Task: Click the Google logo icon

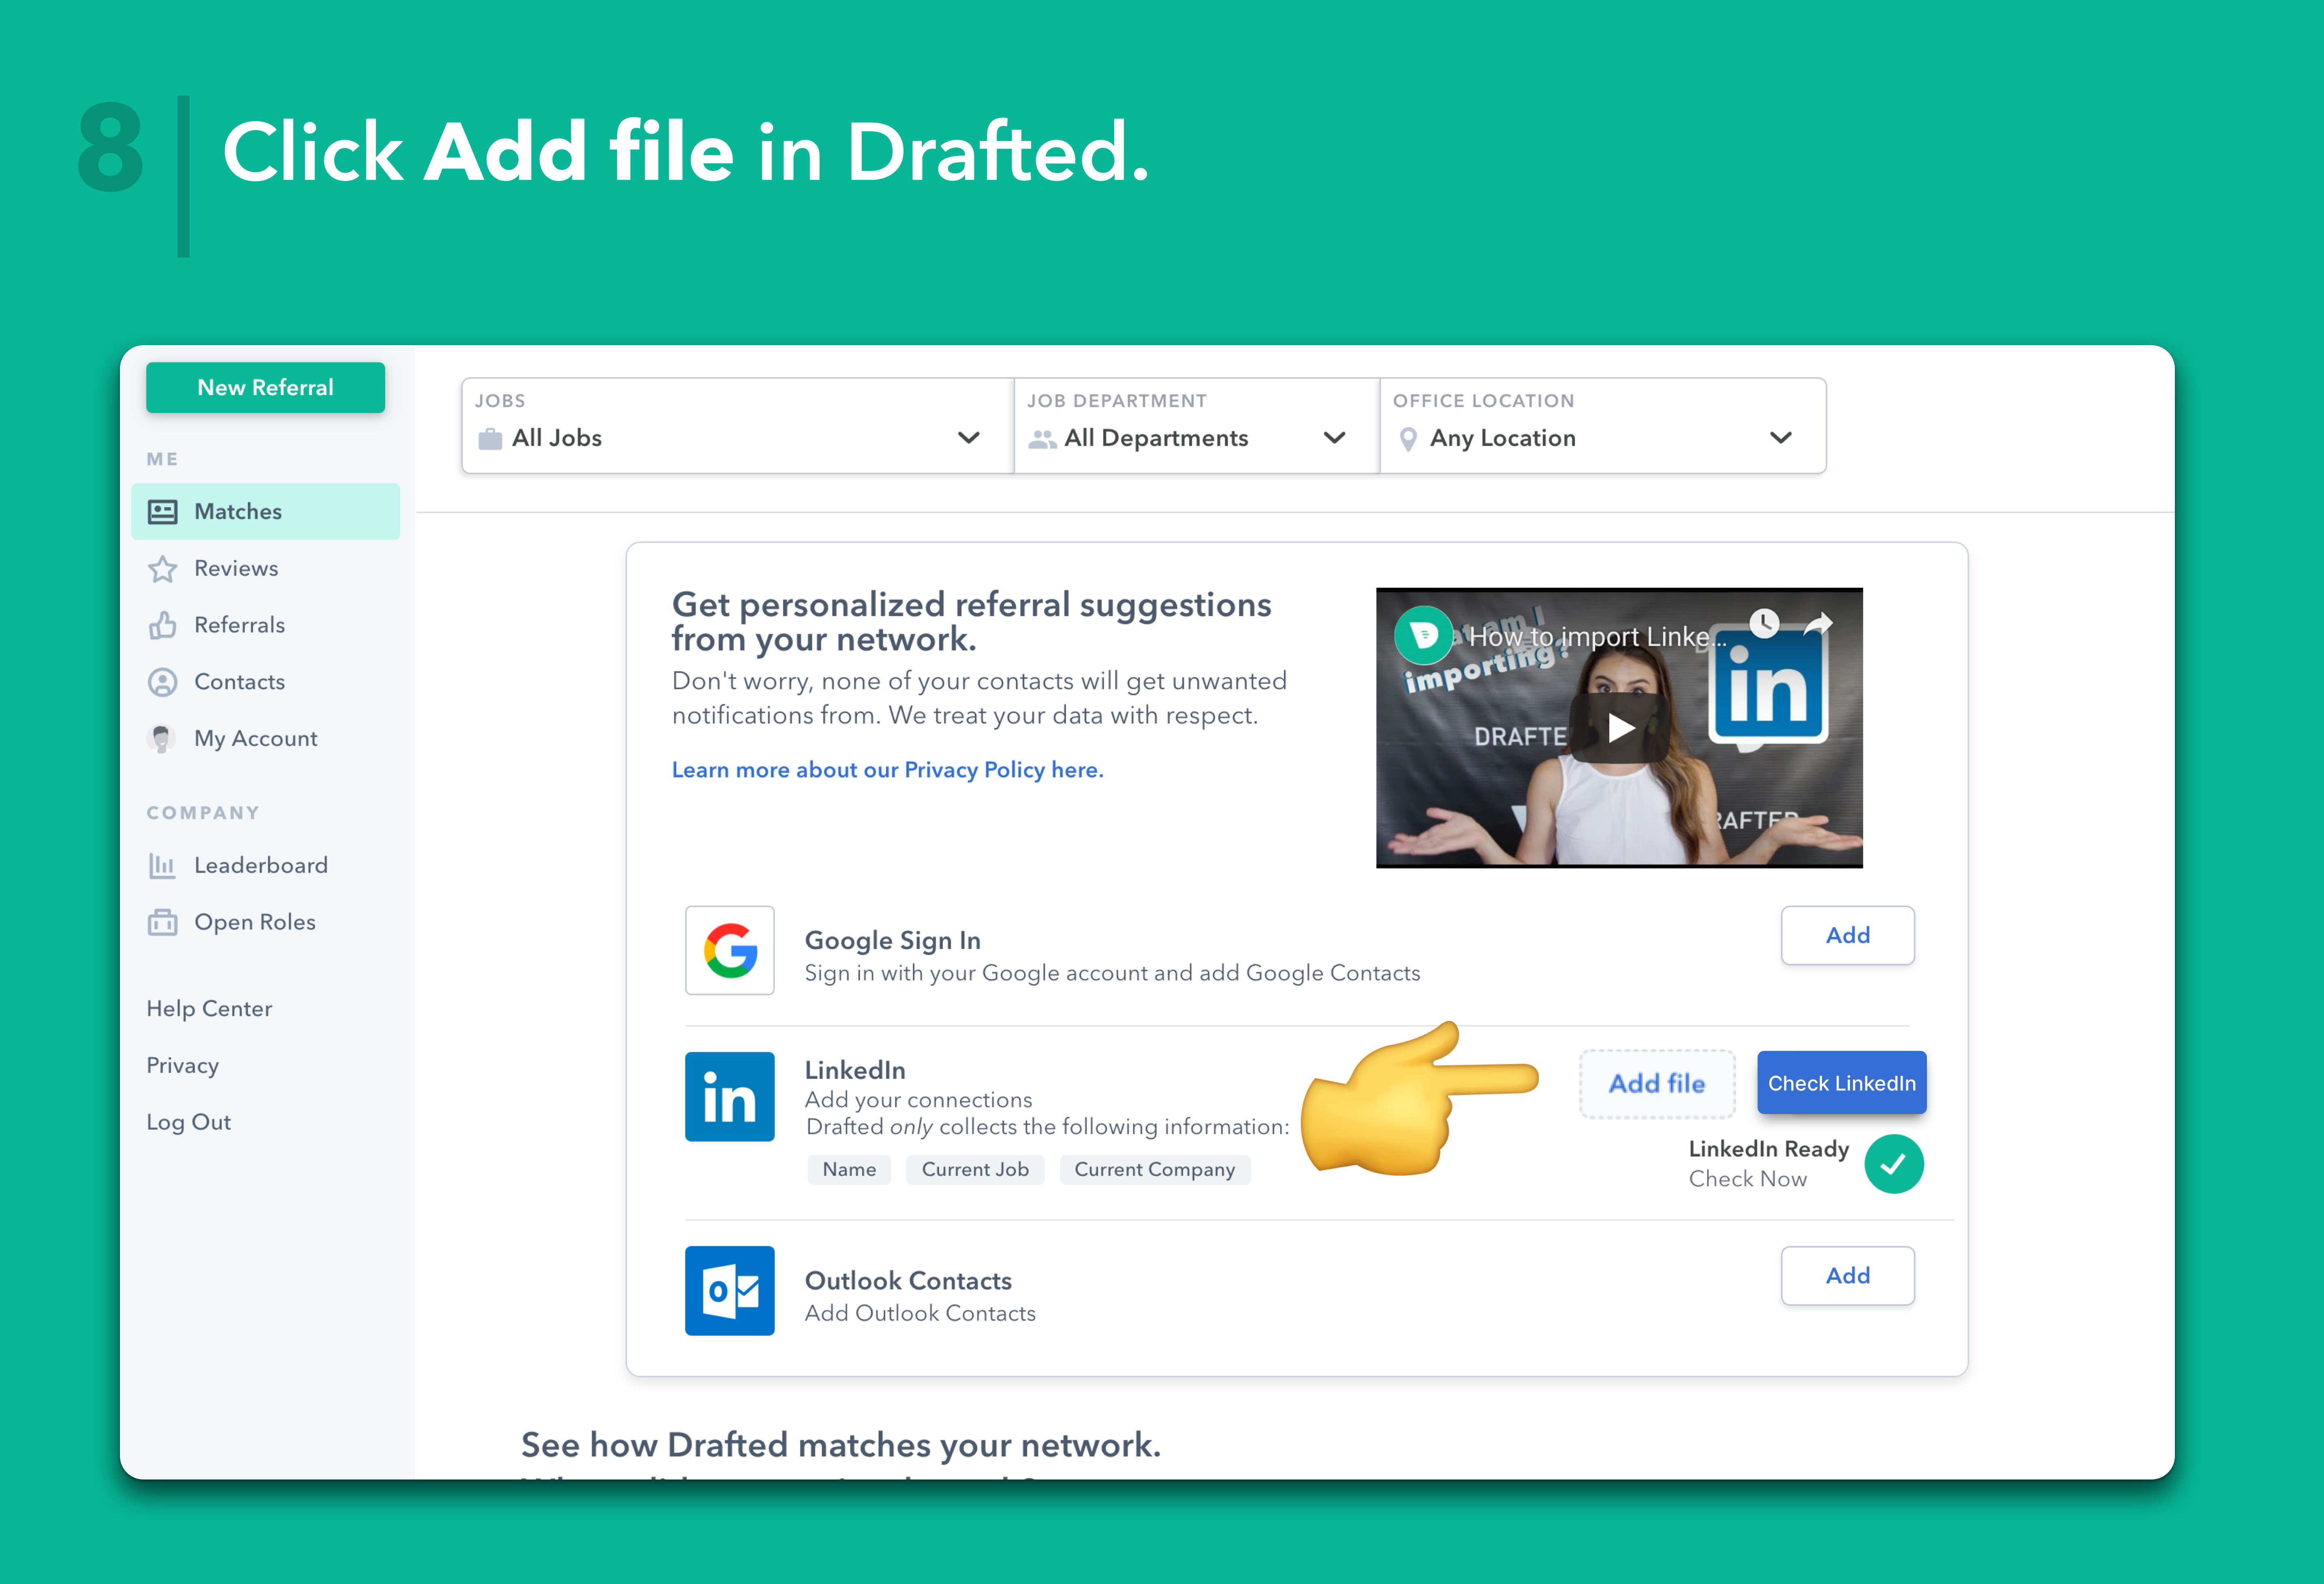Action: [x=730, y=950]
